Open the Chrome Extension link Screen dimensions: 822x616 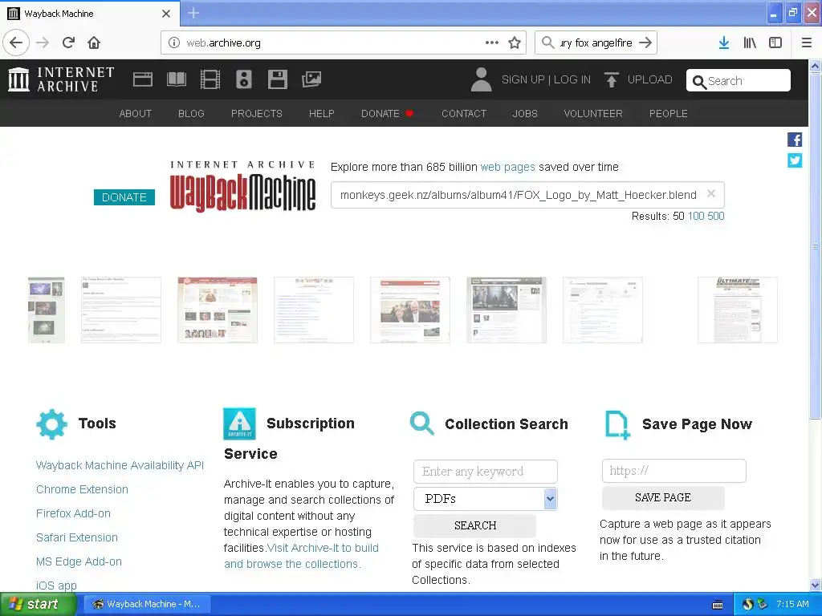(x=83, y=489)
